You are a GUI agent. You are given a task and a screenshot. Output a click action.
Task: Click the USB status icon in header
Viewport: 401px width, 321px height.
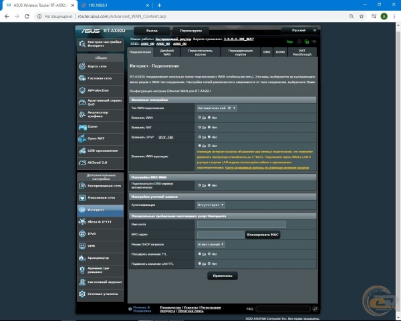point(314,41)
